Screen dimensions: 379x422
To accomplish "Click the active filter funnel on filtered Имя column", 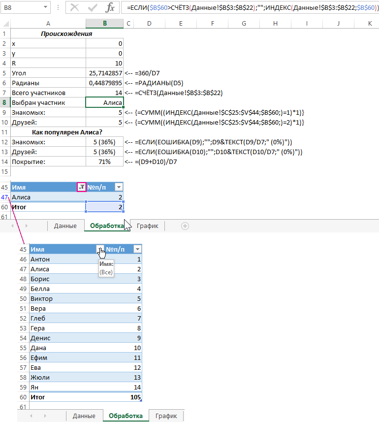I will [x=81, y=187].
